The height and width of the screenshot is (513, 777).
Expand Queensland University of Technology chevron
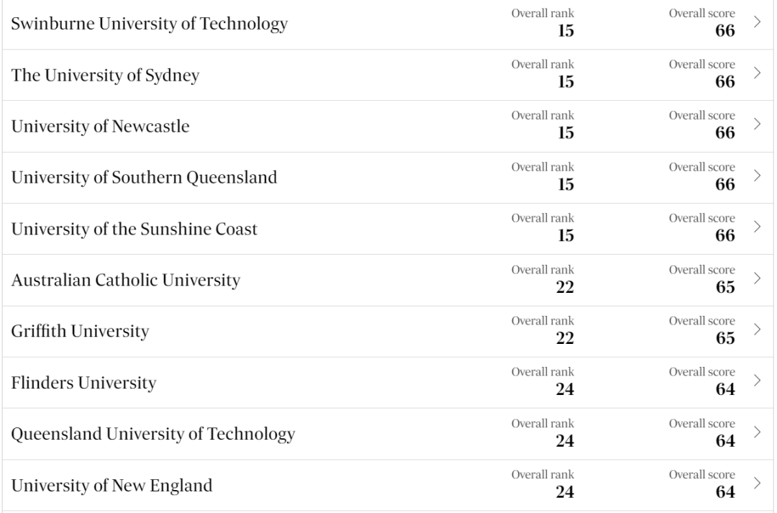[x=757, y=431]
